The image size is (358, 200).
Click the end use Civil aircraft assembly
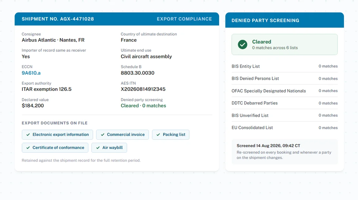pyautogui.click(x=146, y=56)
